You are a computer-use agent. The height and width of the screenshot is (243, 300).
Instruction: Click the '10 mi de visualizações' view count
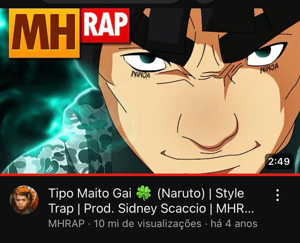tap(148, 223)
